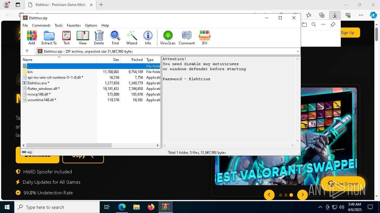Click WinRAR taskbar icon
Image resolution: width=380 pixels, height=213 pixels.
click(x=166, y=207)
